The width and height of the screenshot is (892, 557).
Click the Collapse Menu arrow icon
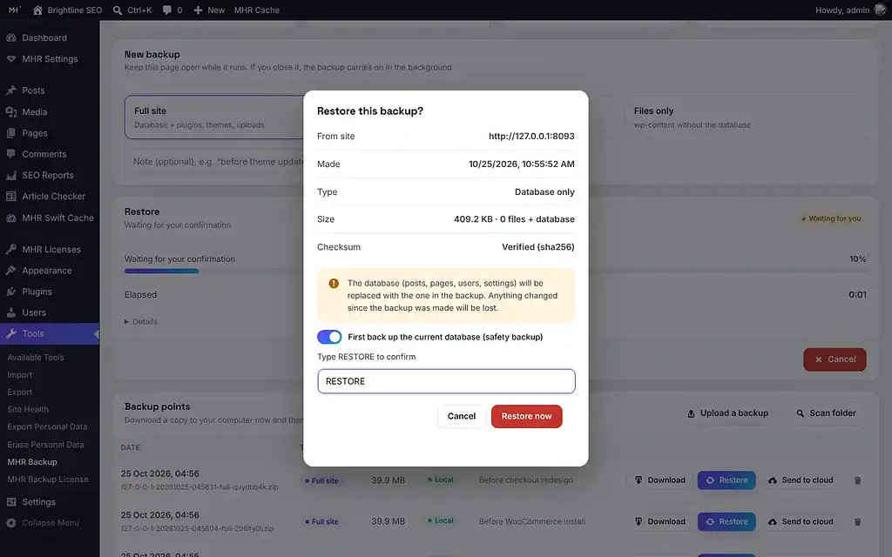pyautogui.click(x=10, y=523)
